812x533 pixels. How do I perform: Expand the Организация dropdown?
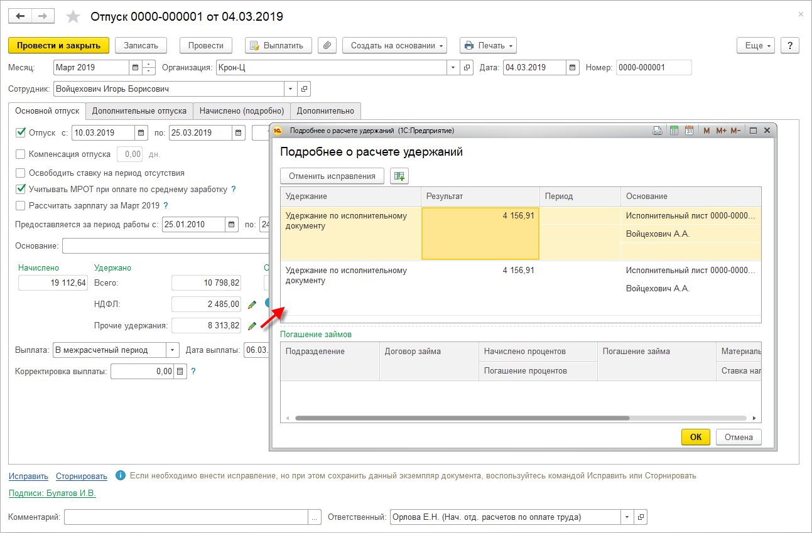pyautogui.click(x=453, y=68)
